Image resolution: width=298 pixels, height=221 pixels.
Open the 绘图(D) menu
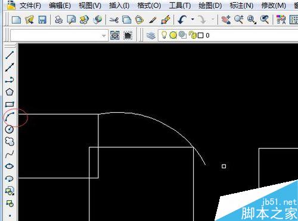coord(210,5)
